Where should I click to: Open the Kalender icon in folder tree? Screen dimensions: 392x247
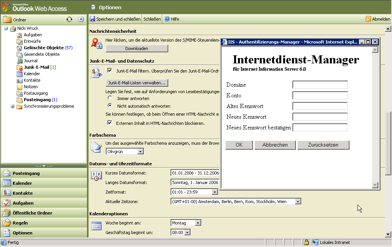pyautogui.click(x=19, y=74)
